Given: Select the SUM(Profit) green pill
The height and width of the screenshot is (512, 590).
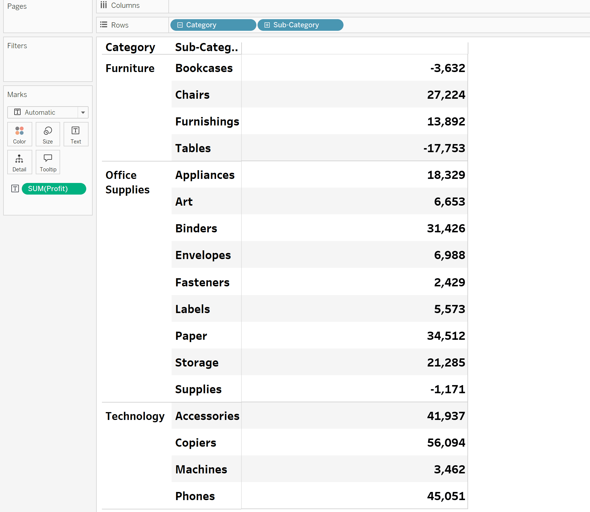Looking at the screenshot, I should coord(54,189).
